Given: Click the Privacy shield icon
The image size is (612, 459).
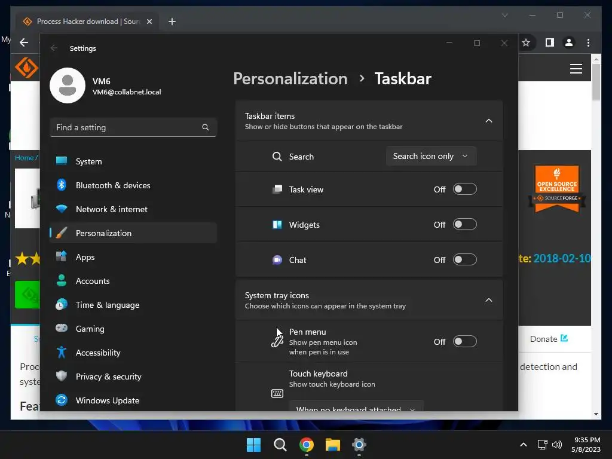Looking at the screenshot, I should (x=62, y=376).
